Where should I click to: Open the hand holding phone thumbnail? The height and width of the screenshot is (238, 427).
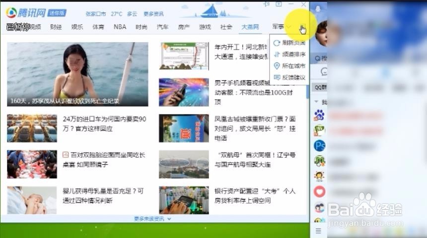[x=184, y=92]
